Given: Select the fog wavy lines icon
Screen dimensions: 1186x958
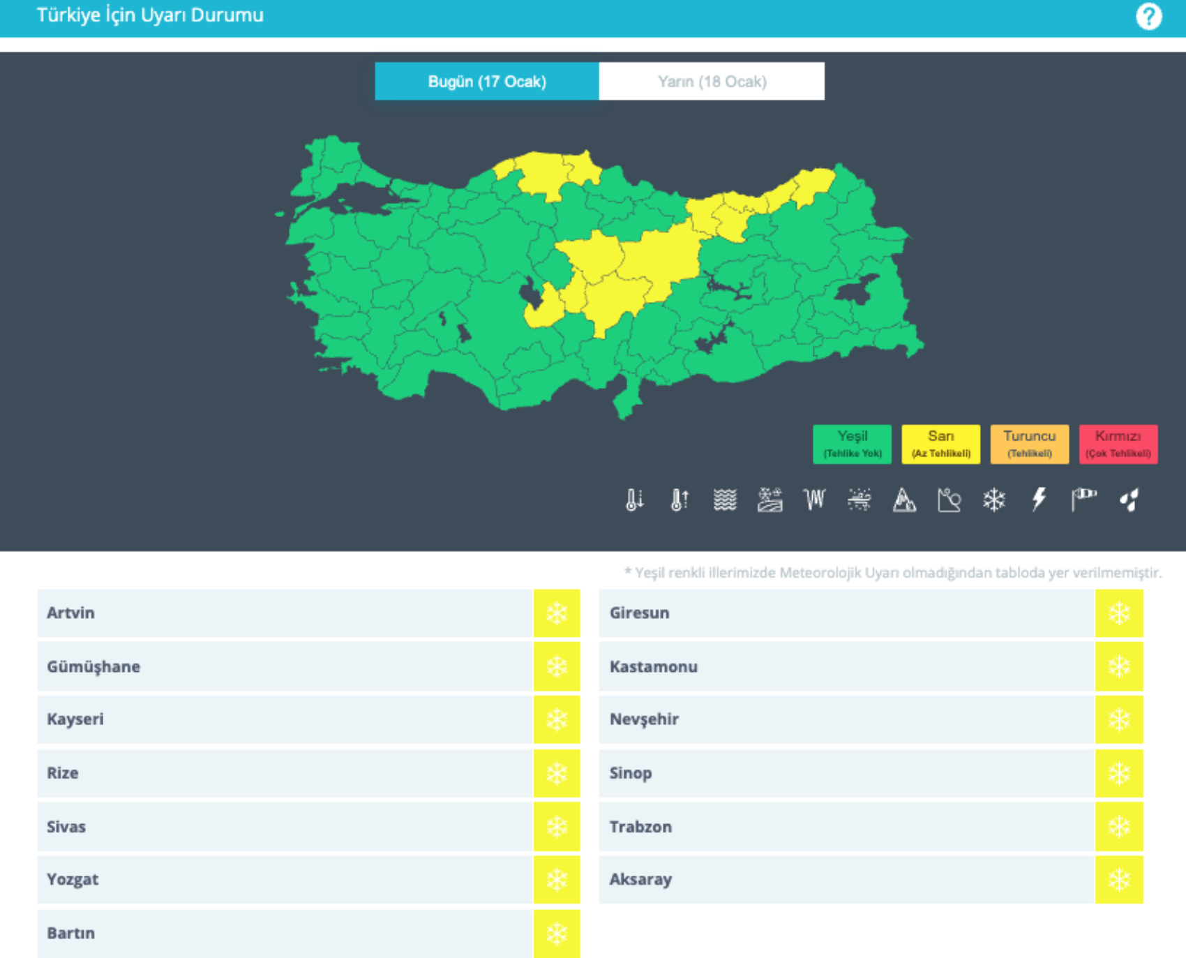Looking at the screenshot, I should [x=725, y=500].
